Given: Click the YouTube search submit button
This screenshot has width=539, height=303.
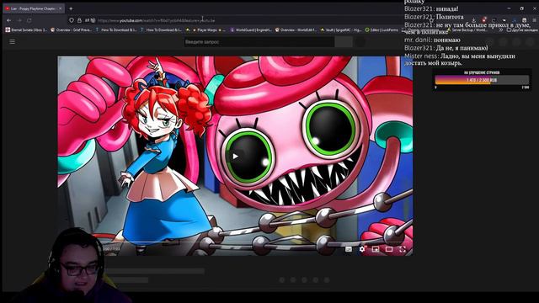Looking at the screenshot, I should pyautogui.click(x=344, y=42).
